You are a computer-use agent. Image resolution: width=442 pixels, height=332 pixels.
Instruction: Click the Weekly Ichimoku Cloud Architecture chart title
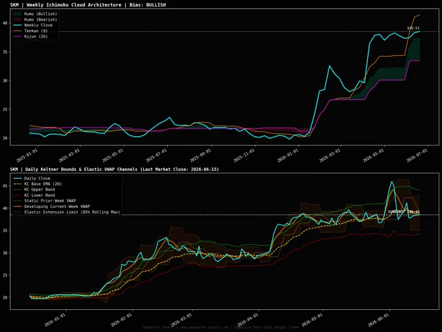(88, 5)
